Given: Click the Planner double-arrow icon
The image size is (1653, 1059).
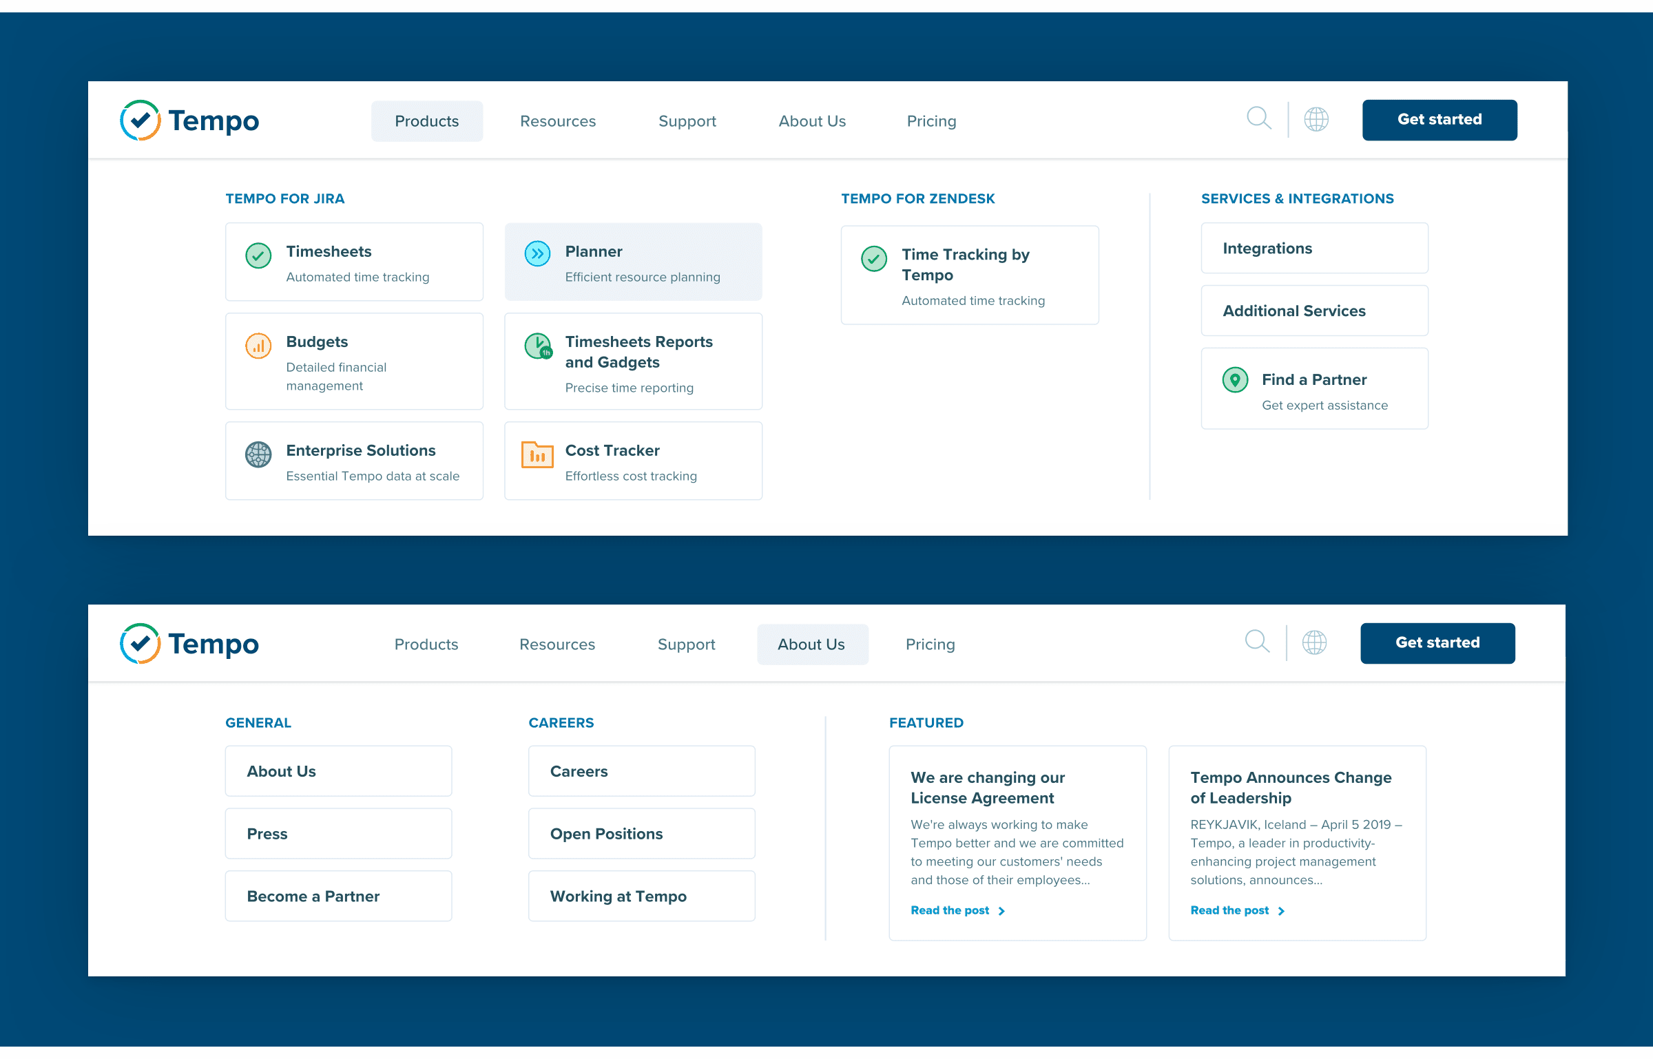Looking at the screenshot, I should [x=537, y=254].
